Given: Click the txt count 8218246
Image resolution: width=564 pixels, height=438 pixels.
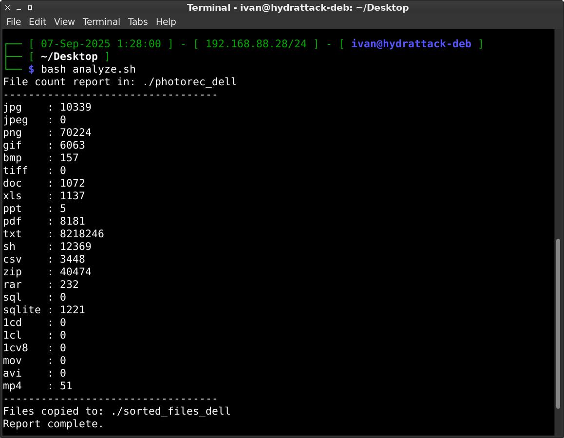Looking at the screenshot, I should point(82,234).
